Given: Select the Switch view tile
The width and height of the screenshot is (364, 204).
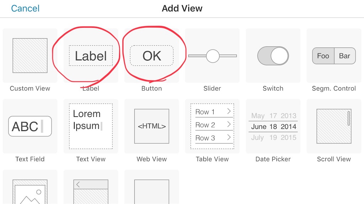Looking at the screenshot, I should pyautogui.click(x=273, y=56).
